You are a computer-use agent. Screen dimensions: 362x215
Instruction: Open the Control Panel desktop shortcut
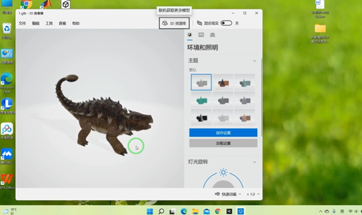click(7, 56)
